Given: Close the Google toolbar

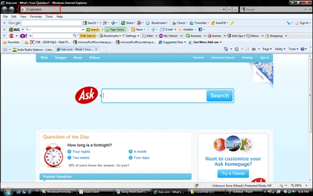Looking at the screenshot, I should (4, 23).
